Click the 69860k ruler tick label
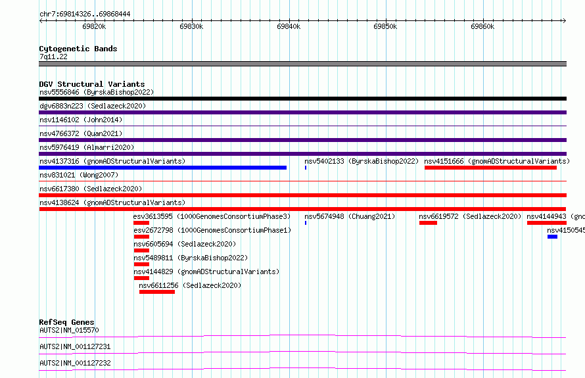Image resolution: width=585 pixels, height=378 pixels. click(x=482, y=26)
